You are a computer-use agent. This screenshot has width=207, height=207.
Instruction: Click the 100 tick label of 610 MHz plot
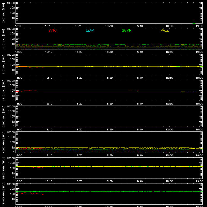(x=12, y=65)
